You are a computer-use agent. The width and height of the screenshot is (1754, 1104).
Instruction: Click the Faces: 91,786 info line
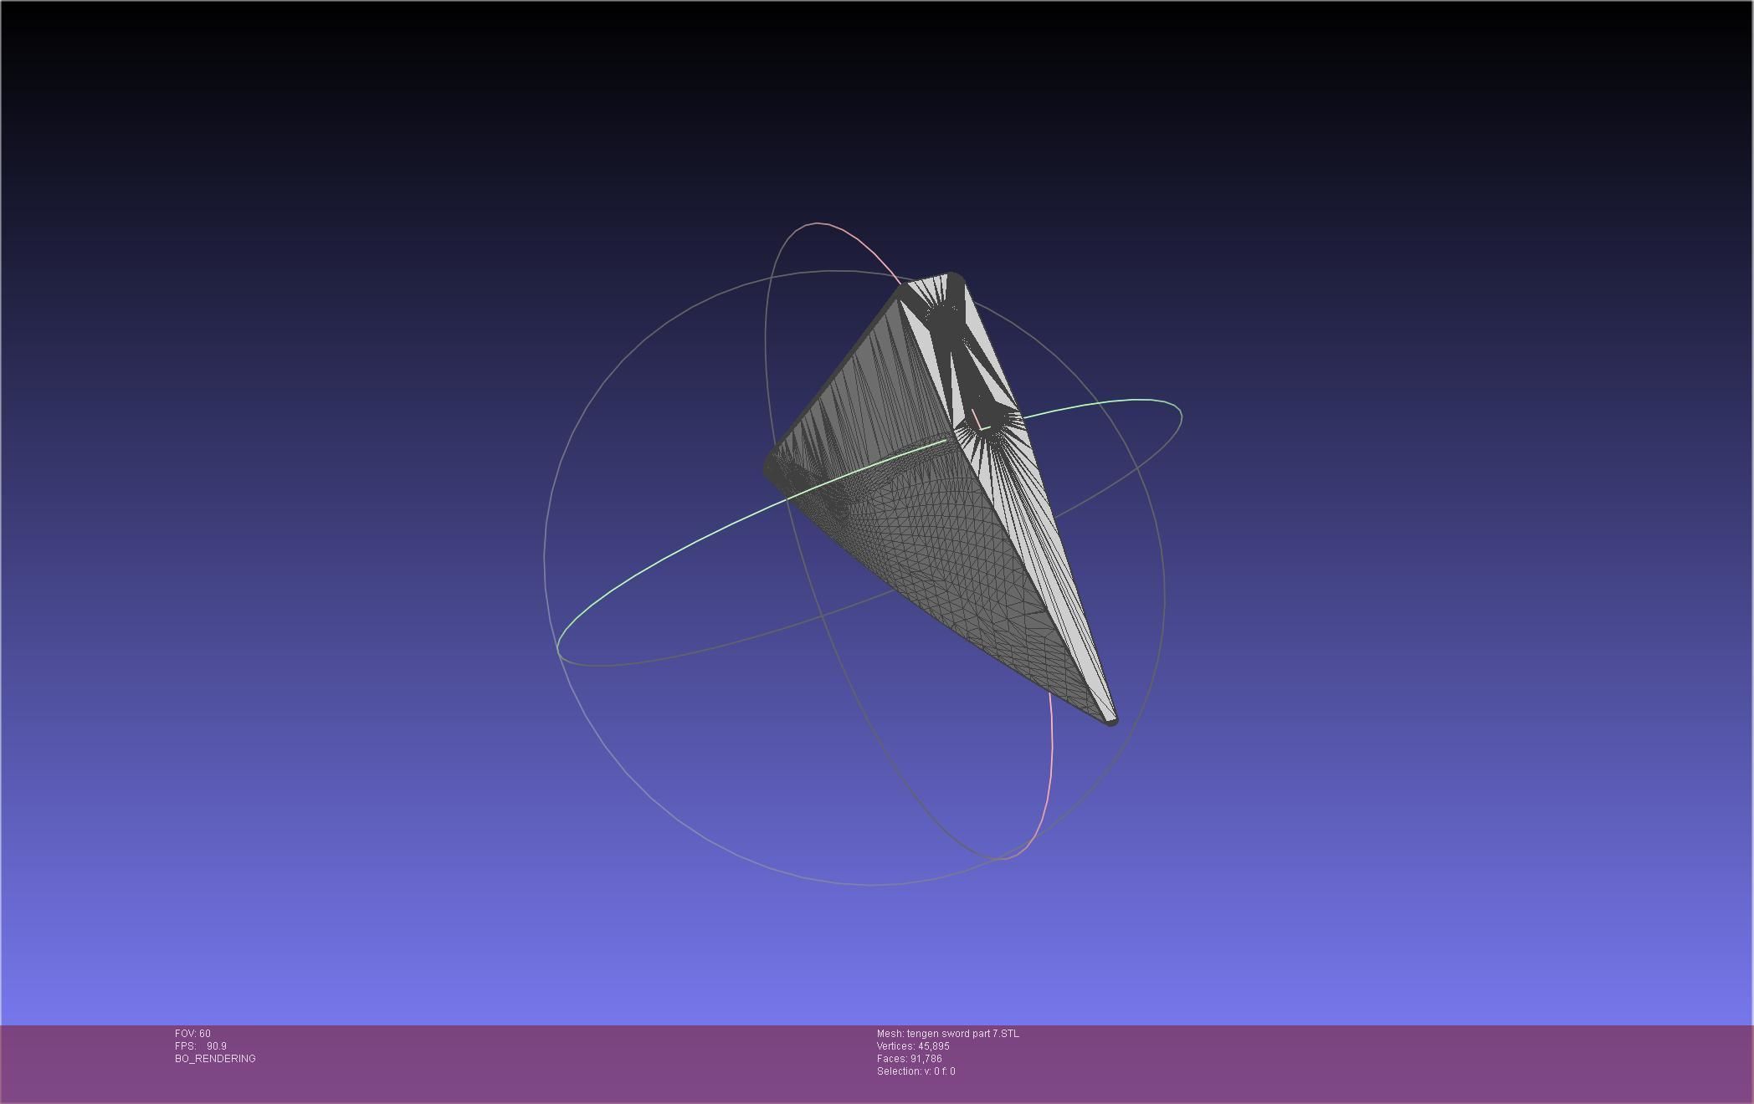[909, 1059]
